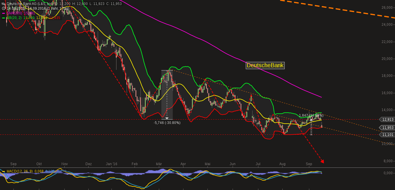This screenshot has height=190, width=395.
Task: Click the lower Bollinger value 11,935
Action: pyautogui.click(x=55, y=18)
